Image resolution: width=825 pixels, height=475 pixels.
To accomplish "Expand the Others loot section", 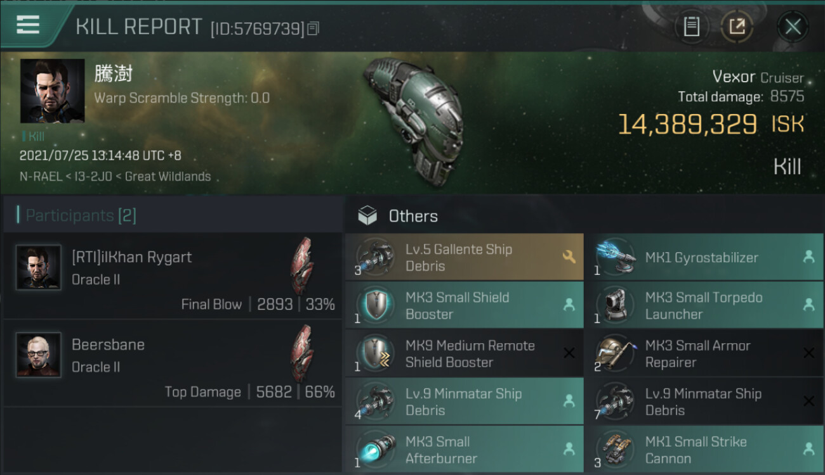I will pyautogui.click(x=412, y=216).
